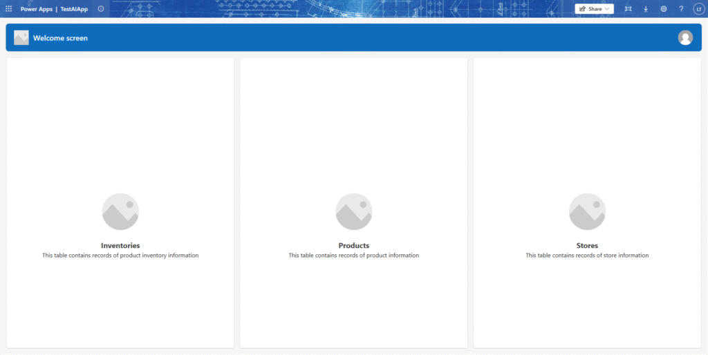Click the logo placeholder beside Welcome screen
708x355 pixels.
21,38
